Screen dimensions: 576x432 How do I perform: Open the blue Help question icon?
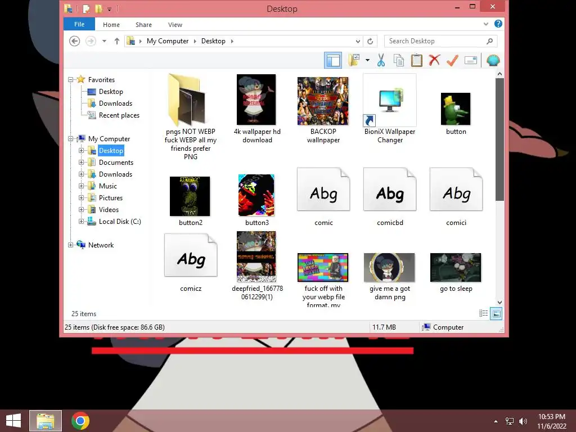point(498,24)
